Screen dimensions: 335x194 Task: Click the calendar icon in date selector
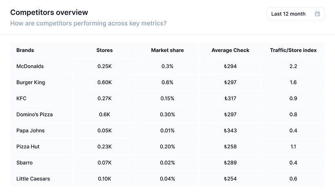pyautogui.click(x=317, y=14)
